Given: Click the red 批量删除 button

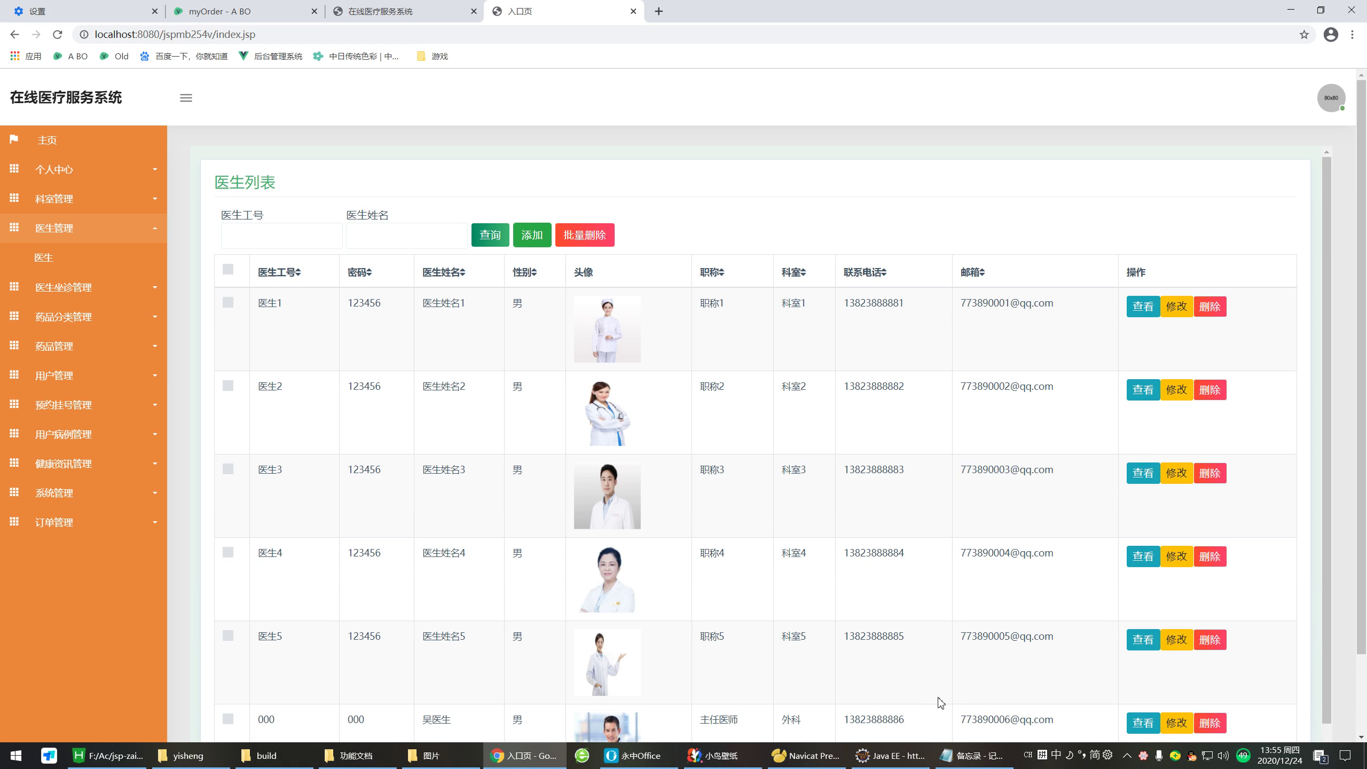Looking at the screenshot, I should (585, 235).
